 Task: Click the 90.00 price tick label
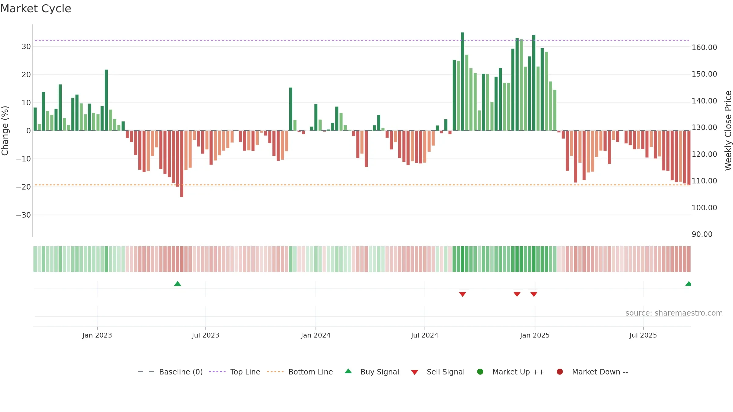click(702, 234)
